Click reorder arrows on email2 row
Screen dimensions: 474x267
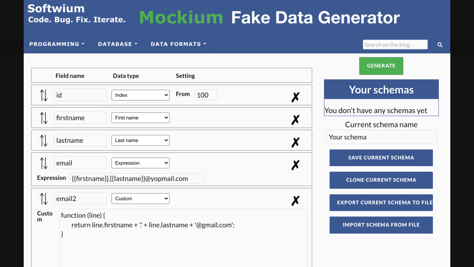[43, 199]
